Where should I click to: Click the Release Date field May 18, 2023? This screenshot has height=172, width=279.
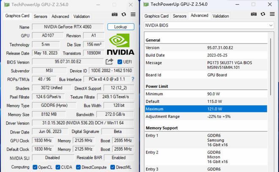46,53
